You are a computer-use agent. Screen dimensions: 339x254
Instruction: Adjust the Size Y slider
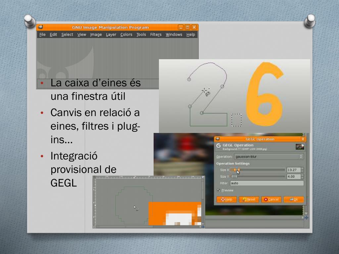click(x=257, y=177)
